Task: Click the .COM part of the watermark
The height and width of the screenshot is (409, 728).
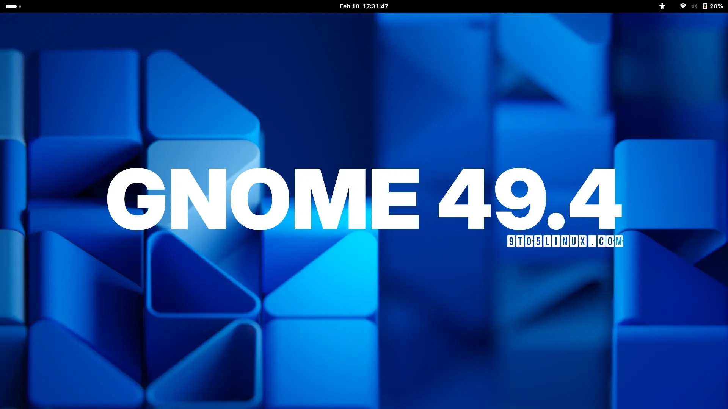Action: (606, 241)
